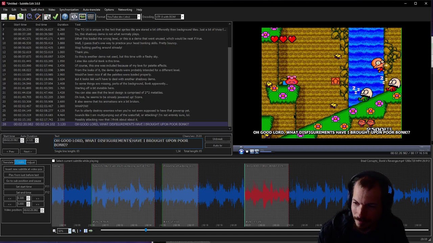Click the subtitle text edit box
The image size is (433, 243).
point(129,143)
